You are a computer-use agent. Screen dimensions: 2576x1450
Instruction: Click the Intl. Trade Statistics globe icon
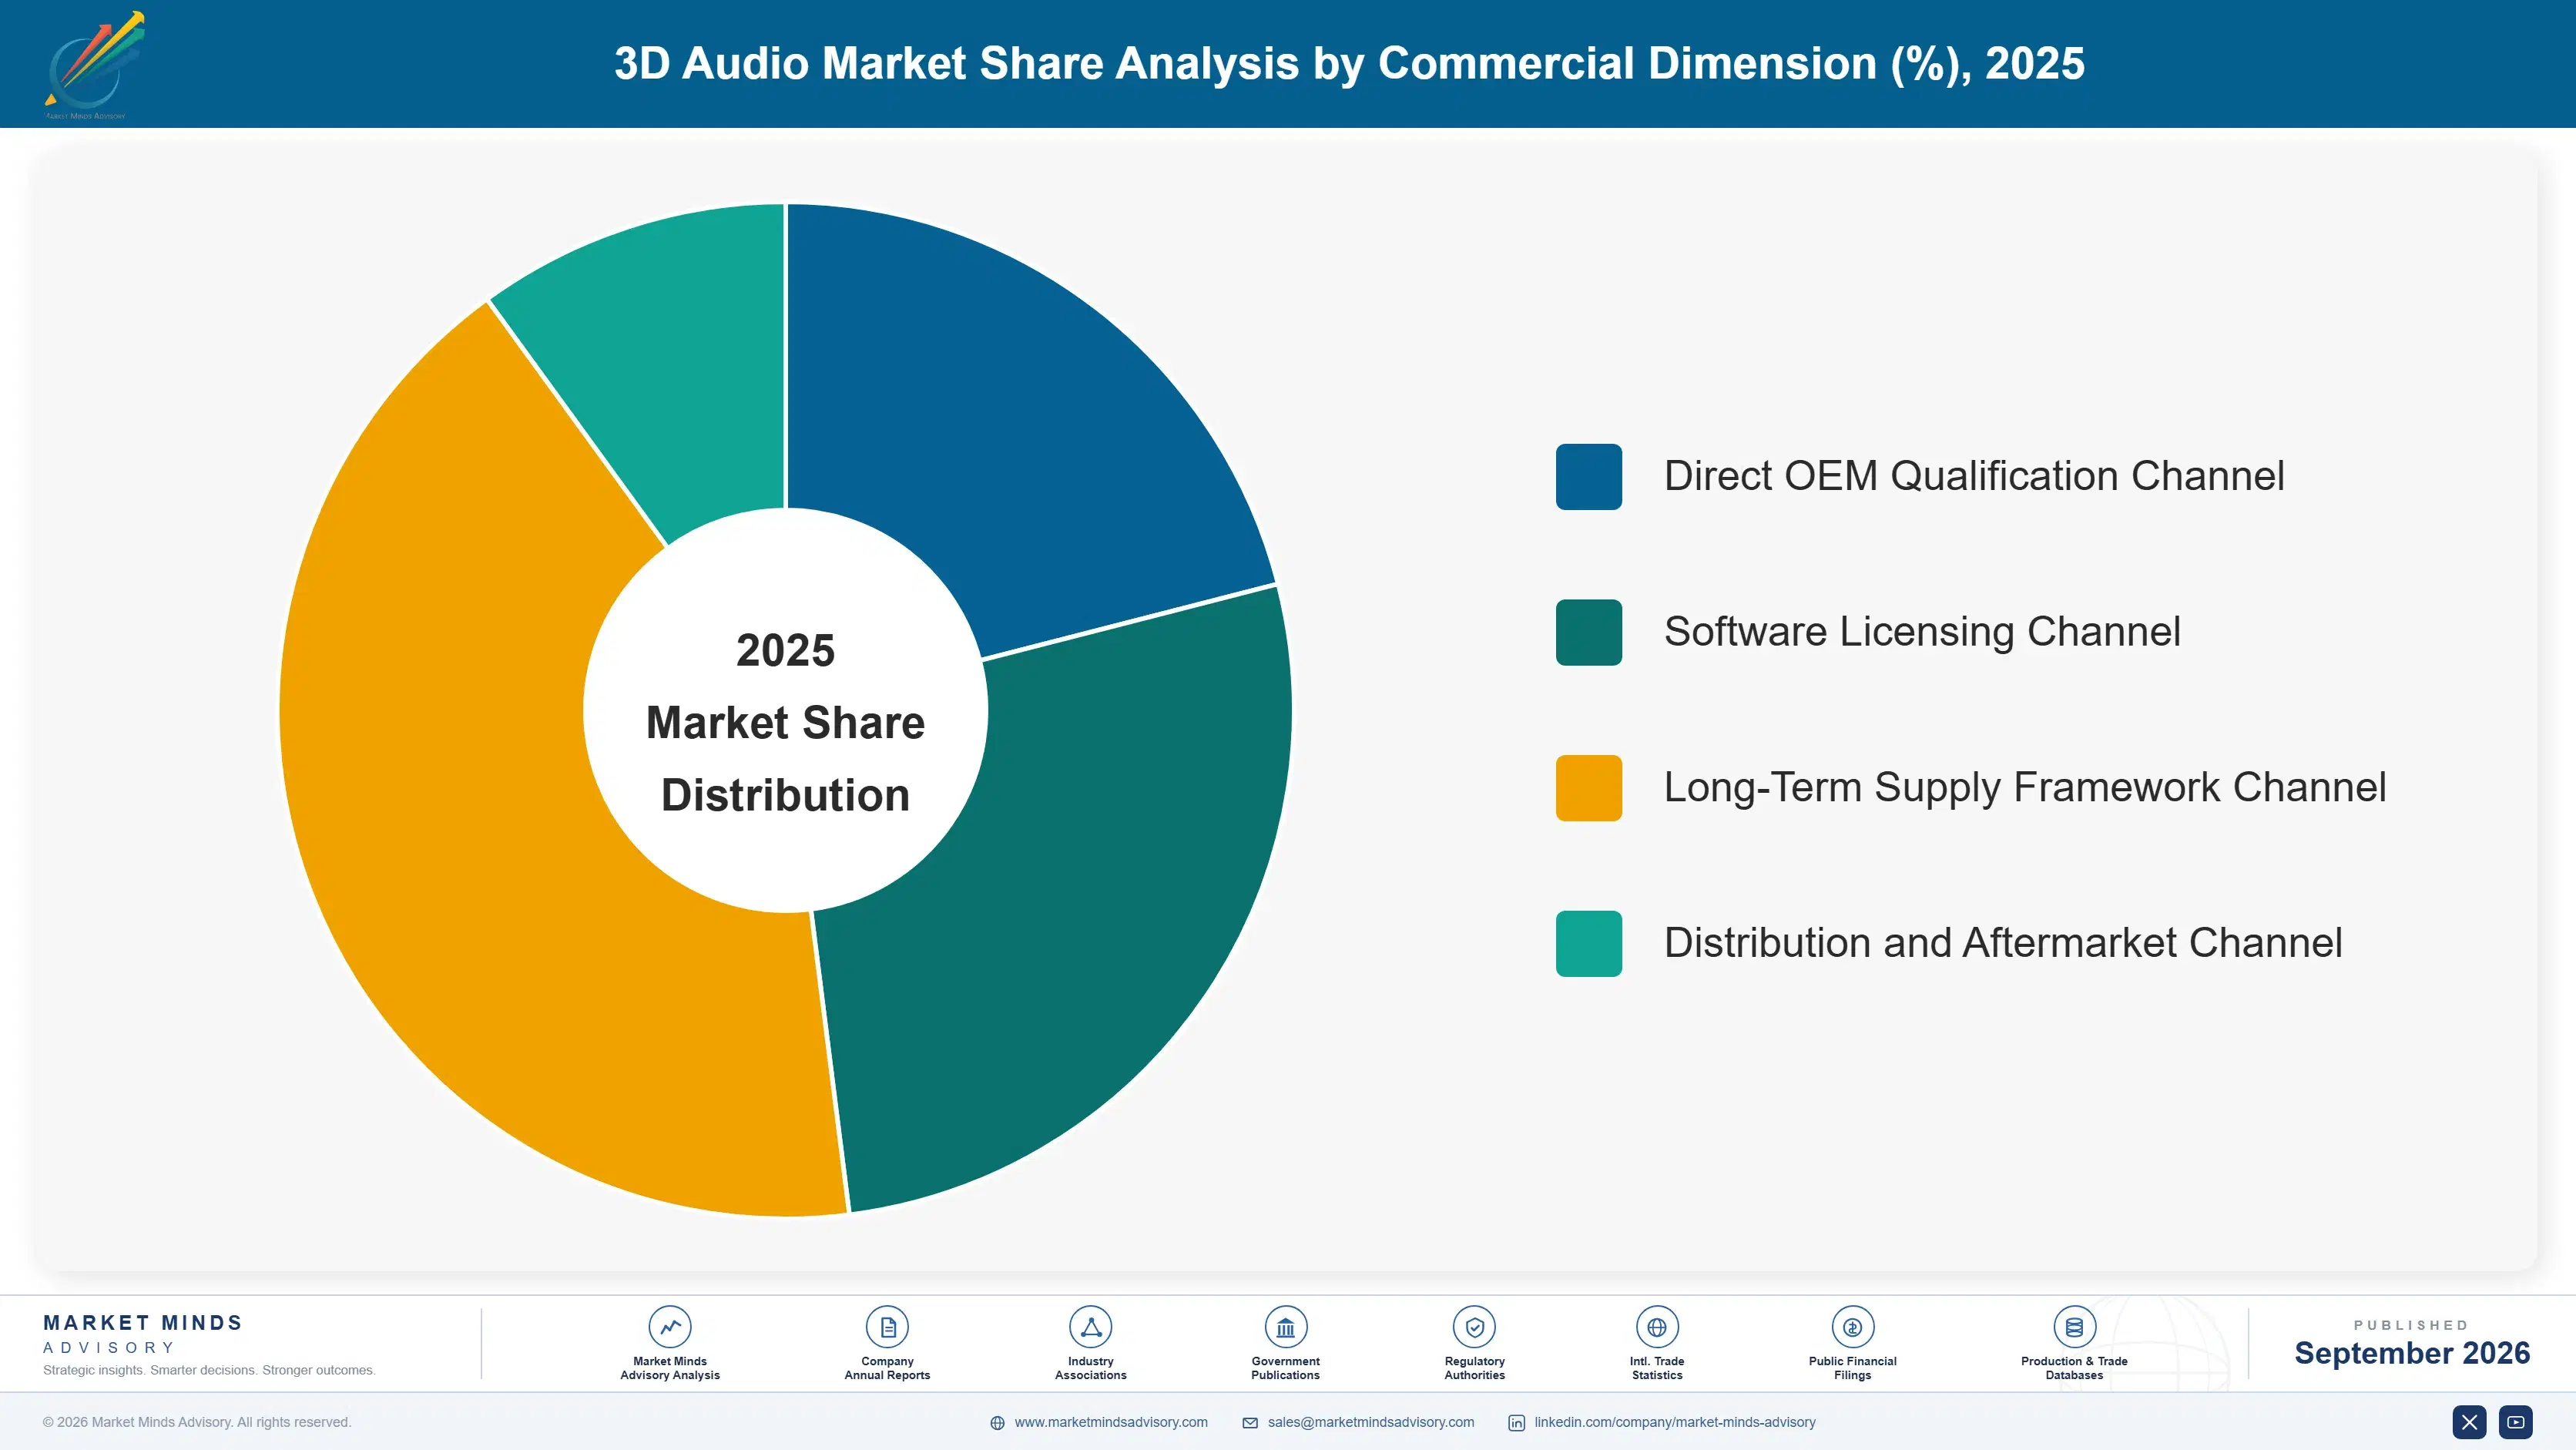pyautogui.click(x=1657, y=1327)
